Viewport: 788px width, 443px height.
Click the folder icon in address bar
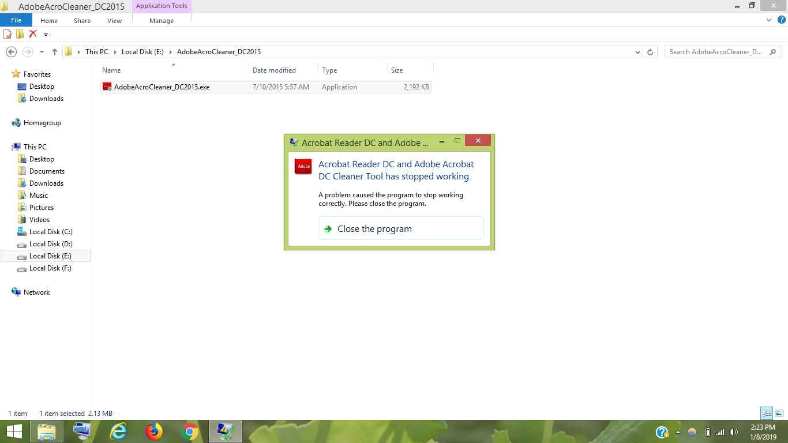tap(69, 52)
